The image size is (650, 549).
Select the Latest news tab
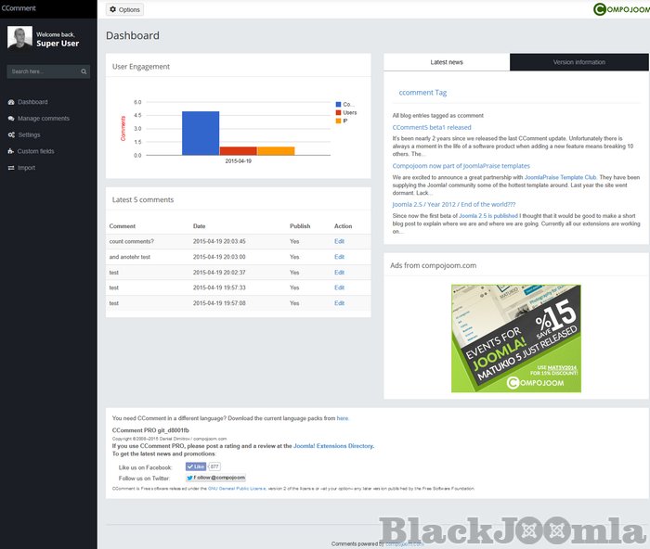447,62
